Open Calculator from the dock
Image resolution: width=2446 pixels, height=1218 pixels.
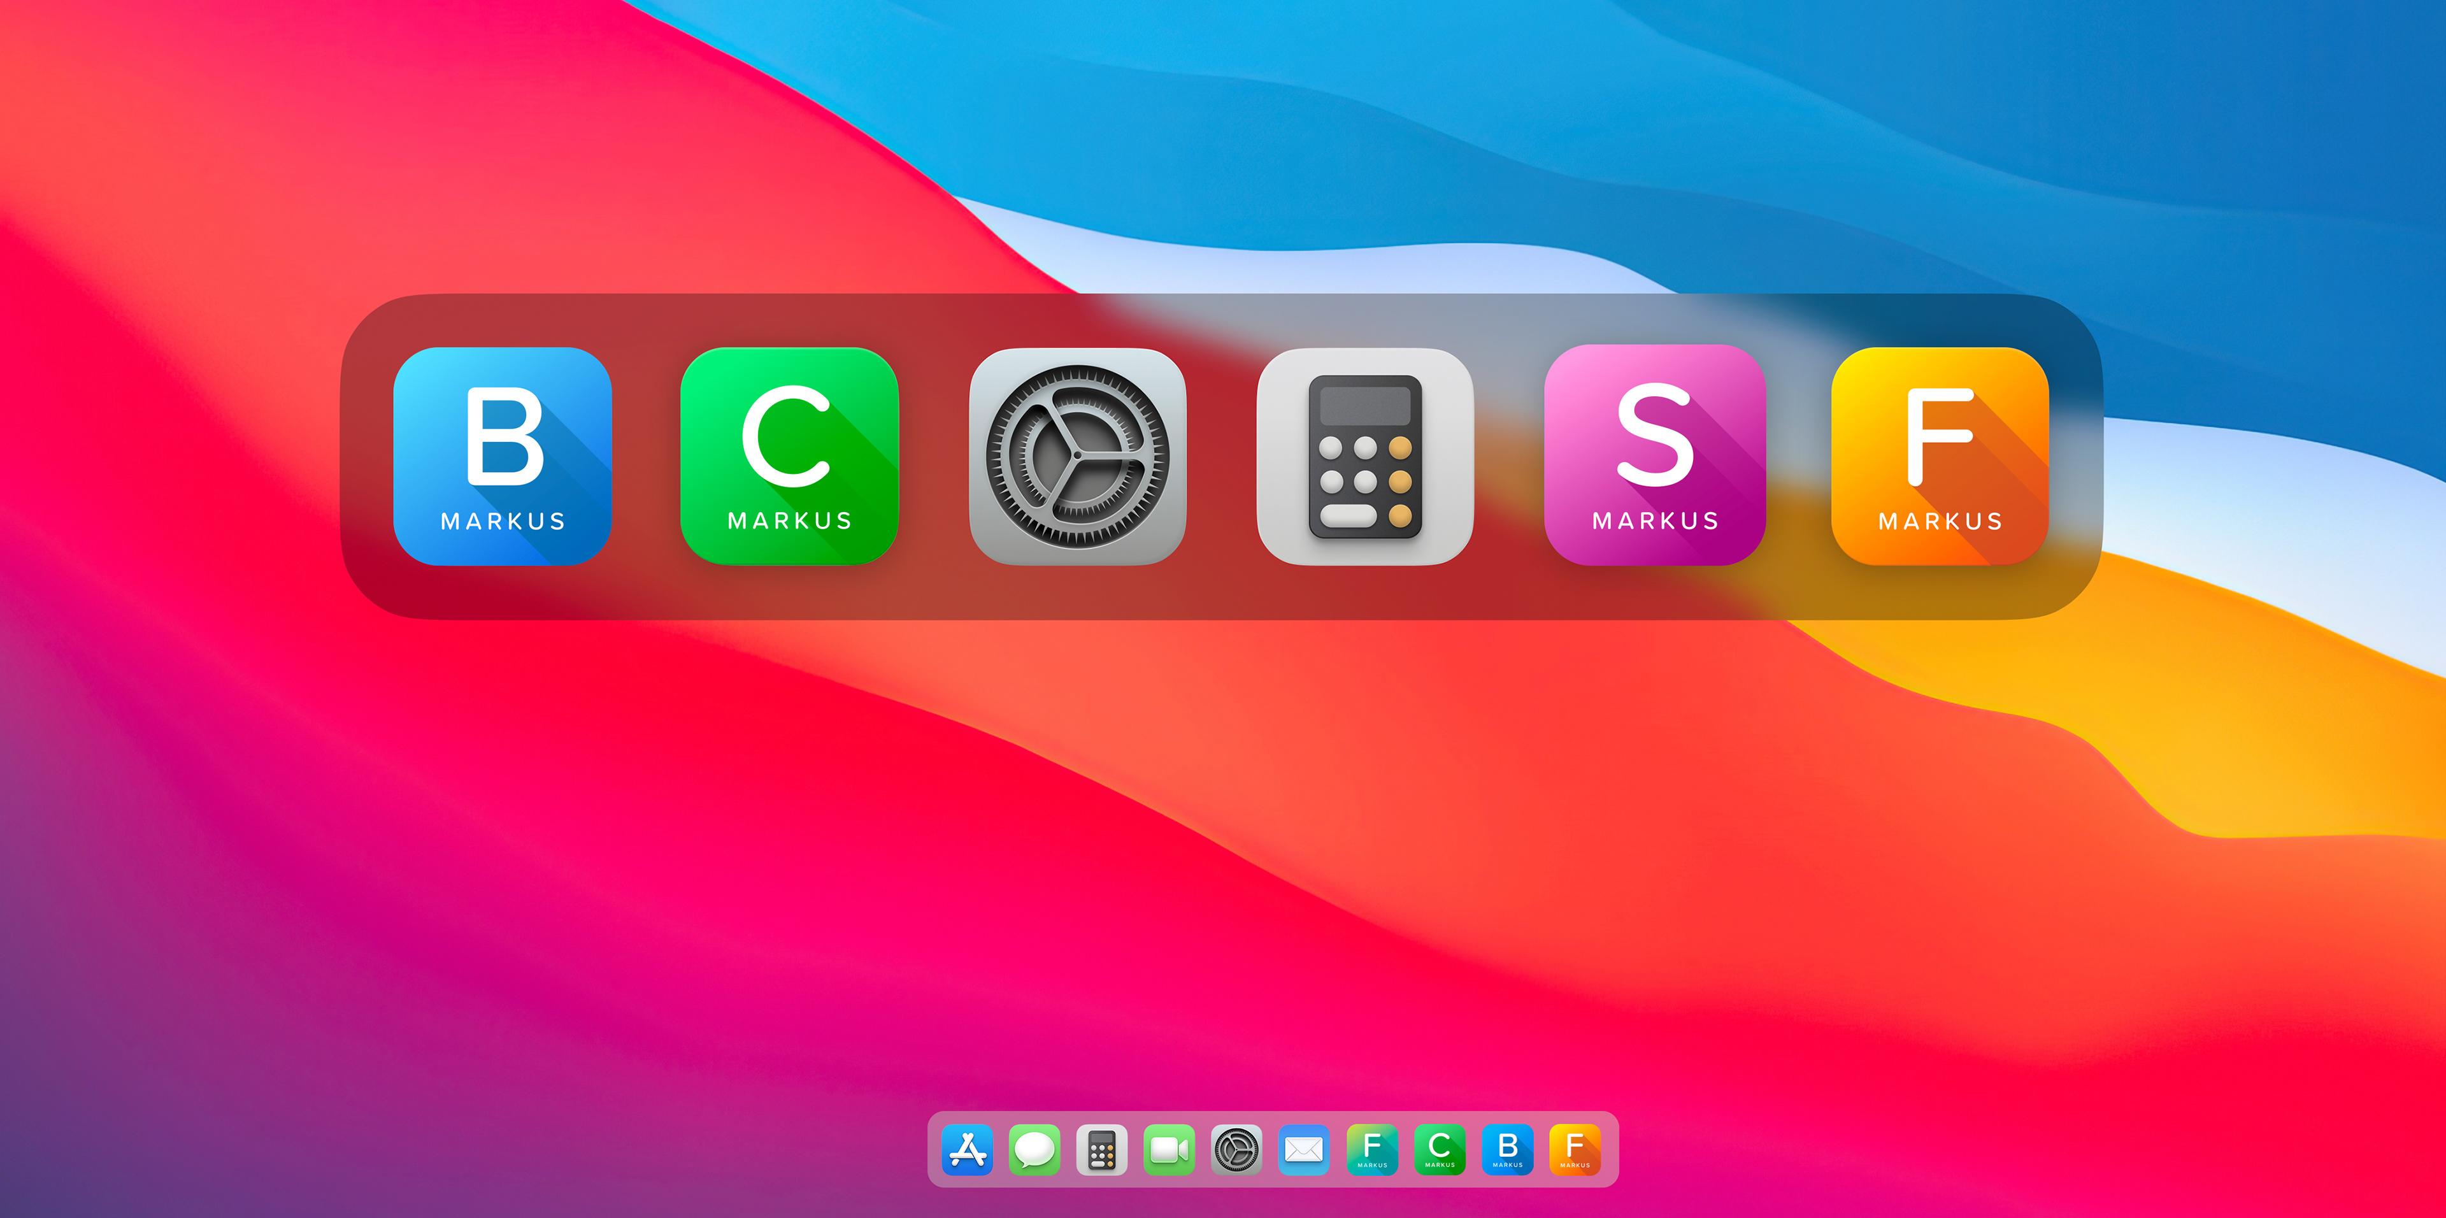1101,1150
